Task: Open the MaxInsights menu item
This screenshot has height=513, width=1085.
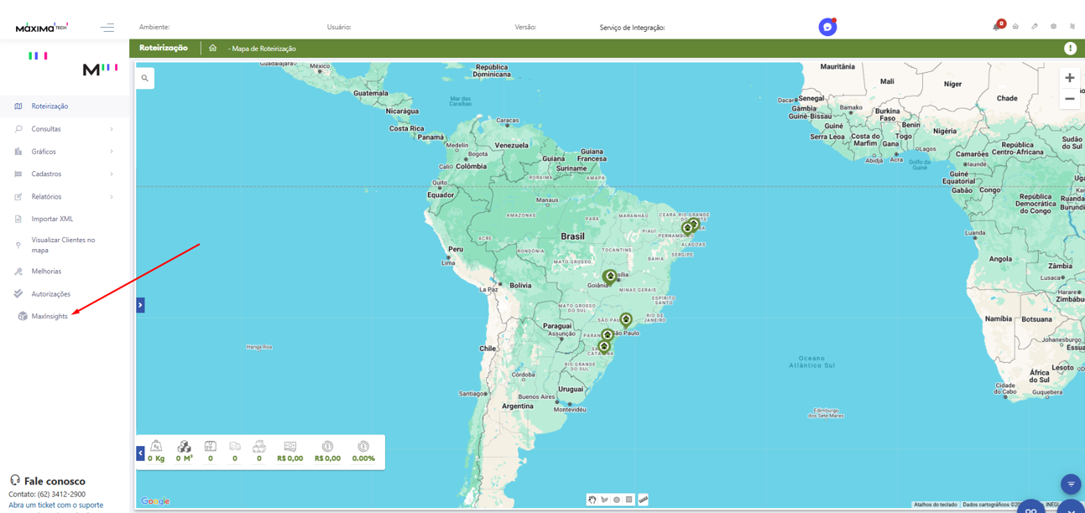Action: coord(50,316)
